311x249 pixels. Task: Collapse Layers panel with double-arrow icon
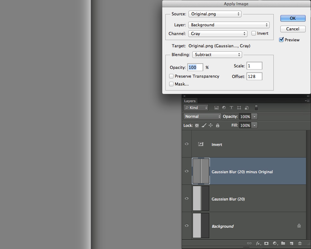[x=308, y=96]
